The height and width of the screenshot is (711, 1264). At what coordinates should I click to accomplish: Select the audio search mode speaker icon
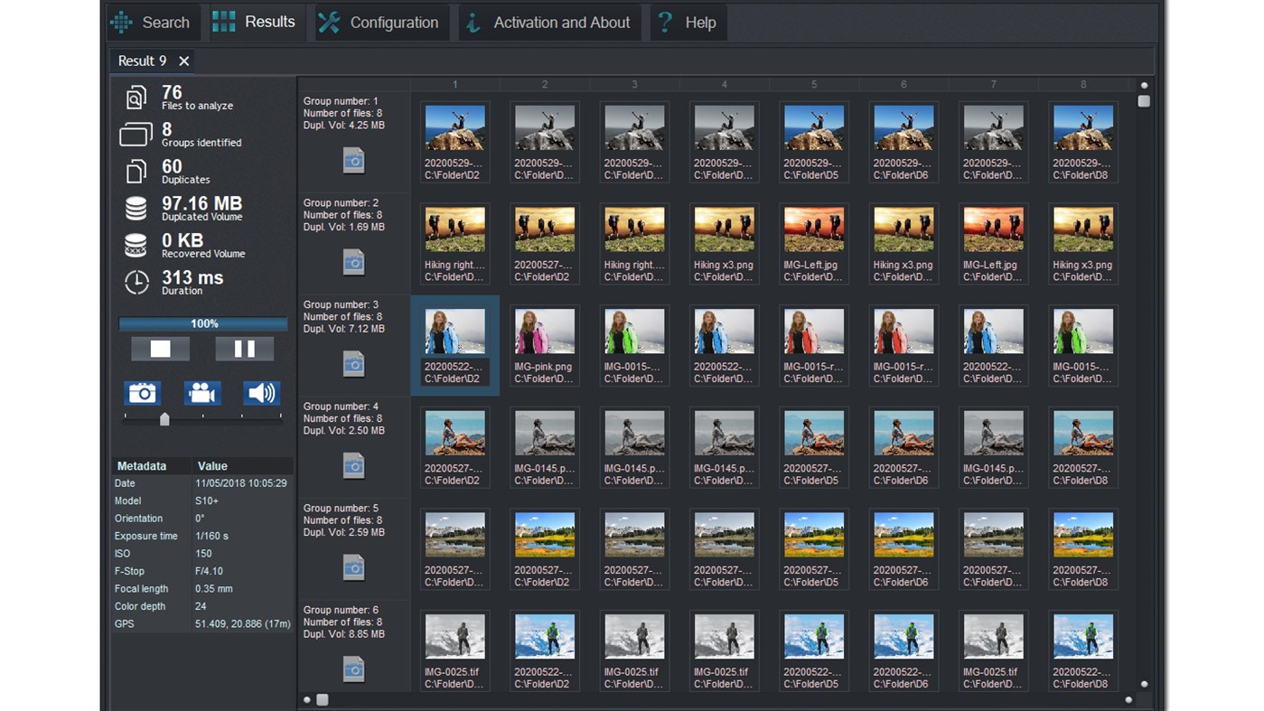click(261, 392)
